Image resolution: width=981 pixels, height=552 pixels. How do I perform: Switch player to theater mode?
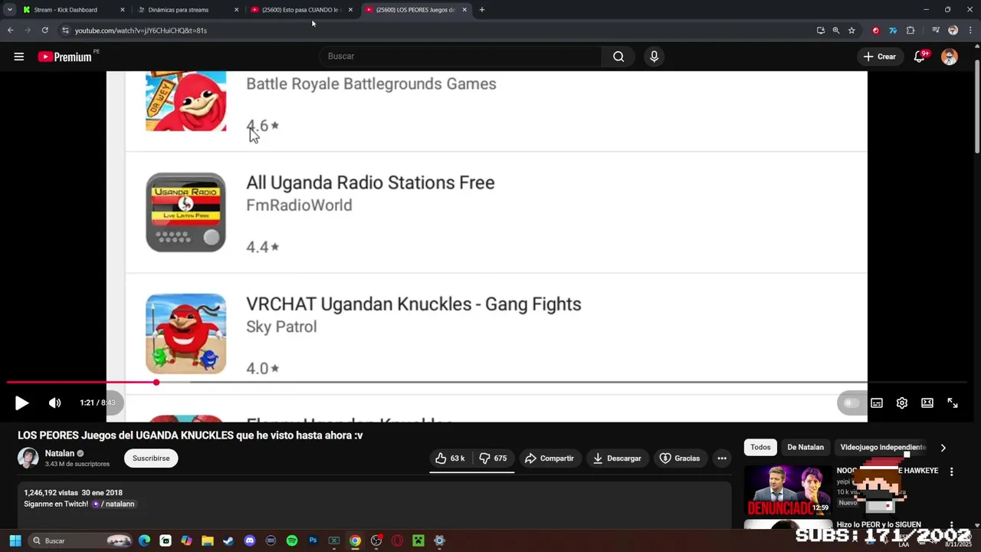click(x=927, y=403)
